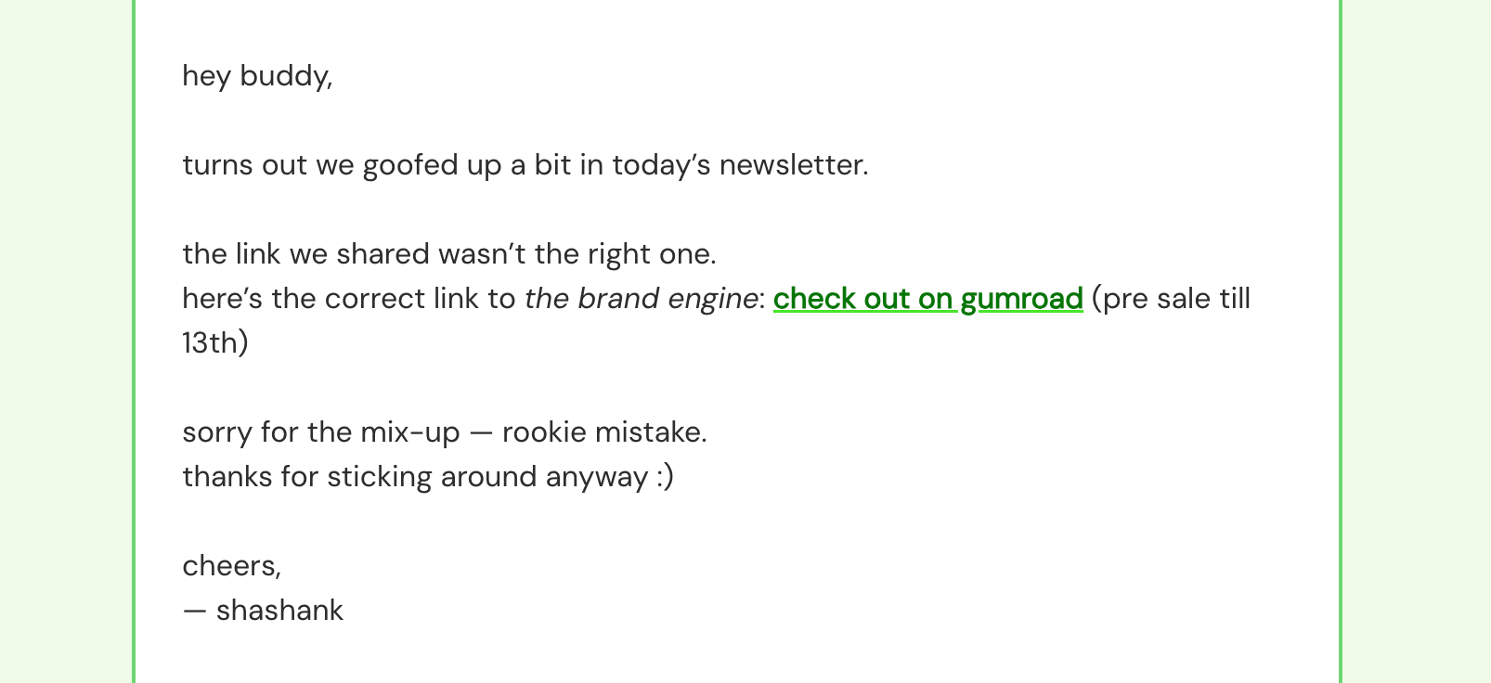The image size is (1491, 683).
Task: Click the '(pre sale till' text
Action: (x=1171, y=299)
